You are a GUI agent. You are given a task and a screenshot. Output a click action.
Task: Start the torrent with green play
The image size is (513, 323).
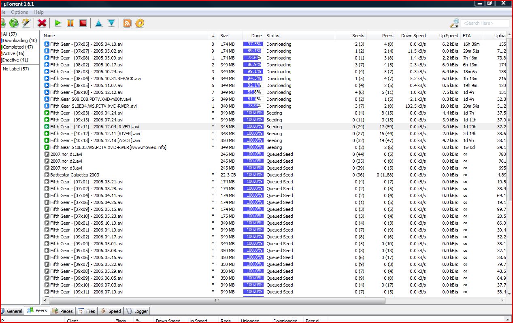[58, 23]
